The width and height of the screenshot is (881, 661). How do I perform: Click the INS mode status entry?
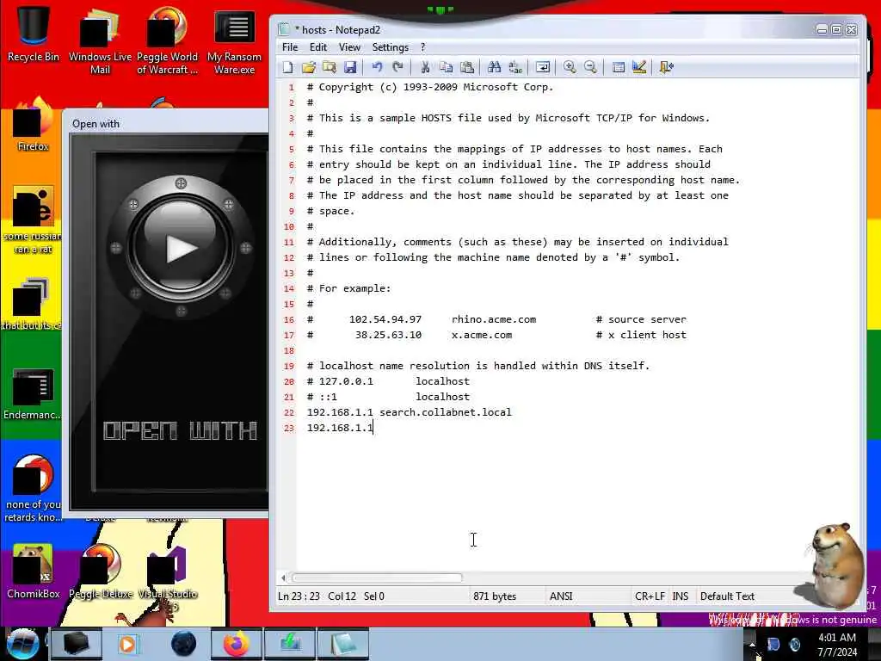(x=681, y=596)
